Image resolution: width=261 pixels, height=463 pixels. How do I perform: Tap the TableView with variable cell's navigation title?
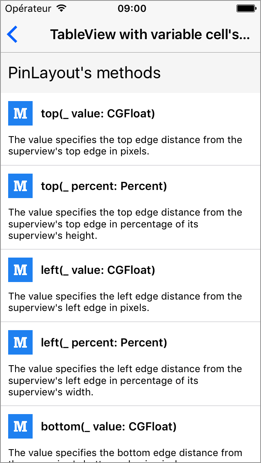(x=150, y=35)
